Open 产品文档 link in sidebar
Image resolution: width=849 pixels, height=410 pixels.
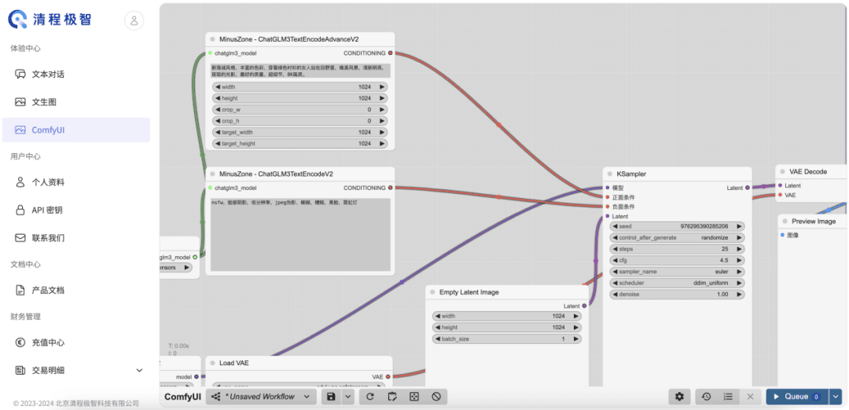pos(48,290)
